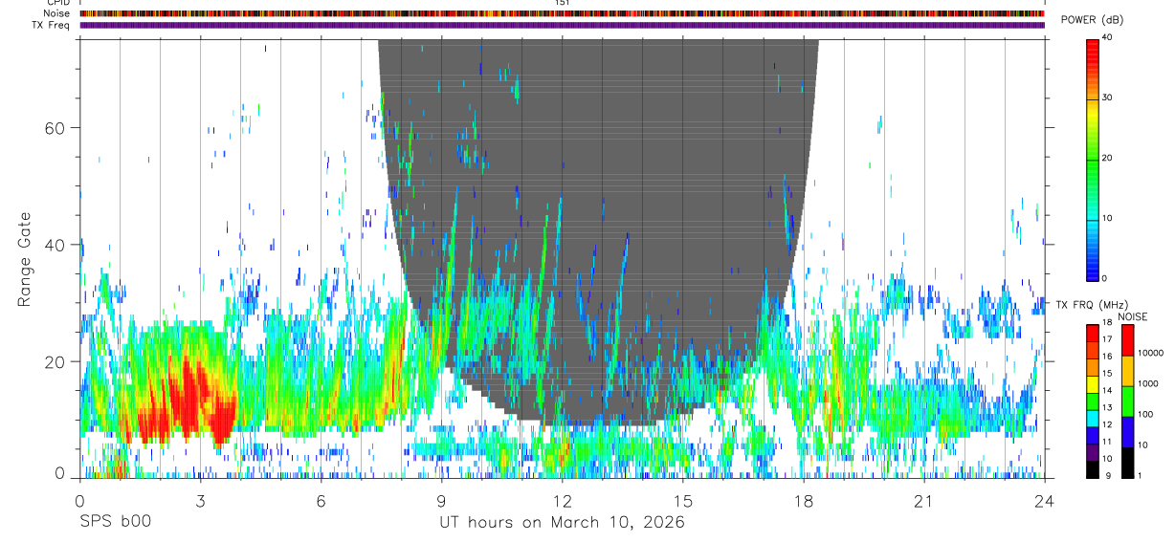Click the NOISE legend title

point(1133,316)
